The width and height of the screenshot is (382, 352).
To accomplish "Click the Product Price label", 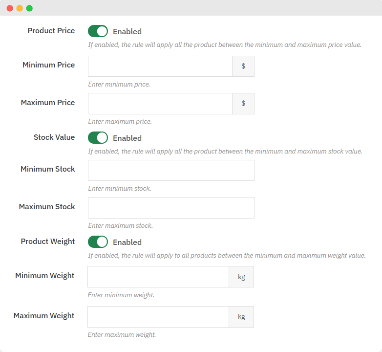I will (x=51, y=31).
